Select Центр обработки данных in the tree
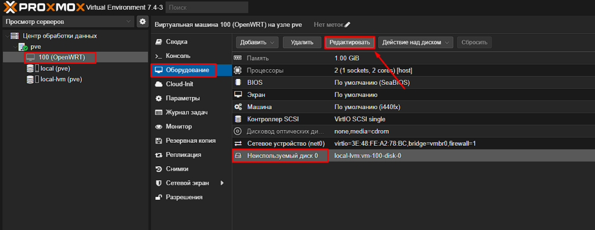The height and width of the screenshot is (230, 595). (x=60, y=35)
